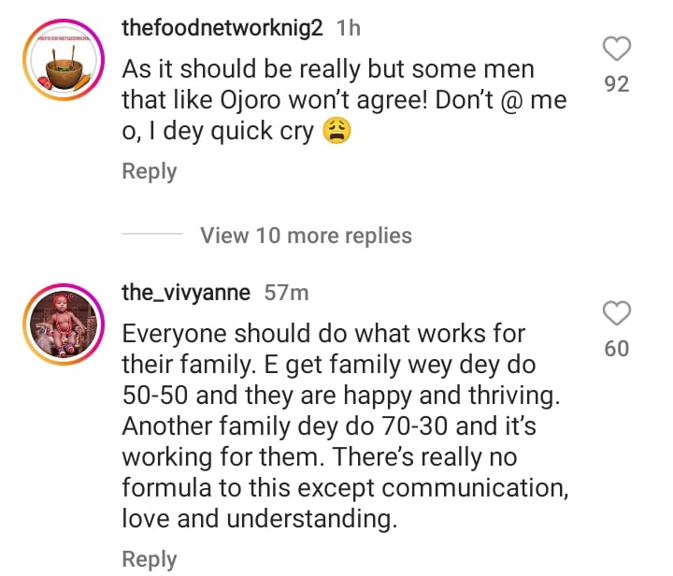View the 60 likes on the second comment
The height and width of the screenshot is (576, 673).
[617, 349]
